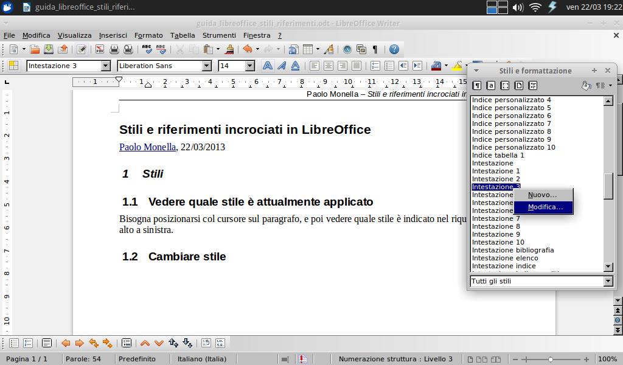The image size is (623, 365).
Task: Open the Formato menu
Action: click(148, 35)
